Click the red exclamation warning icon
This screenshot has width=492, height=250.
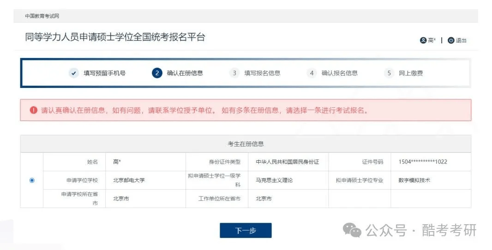34,110
